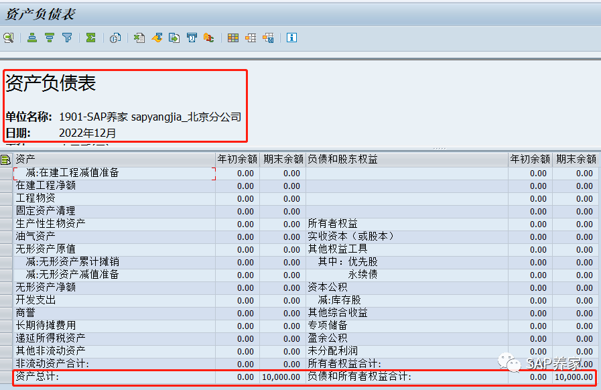Viewport: 601px width, 390px height.
Task: Click the 未分配利润 cell
Action: [x=407, y=351]
